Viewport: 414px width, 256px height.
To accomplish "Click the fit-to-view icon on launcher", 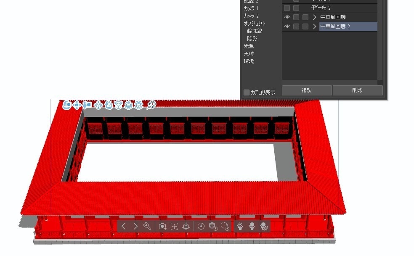I will (173, 226).
